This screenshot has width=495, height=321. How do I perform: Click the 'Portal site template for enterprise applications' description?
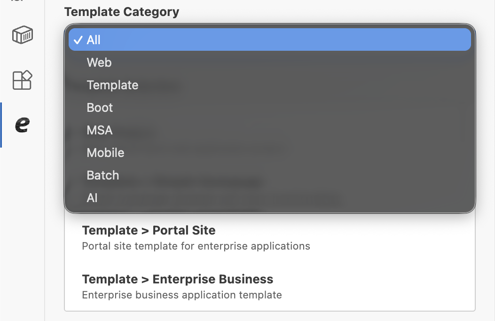(x=196, y=246)
